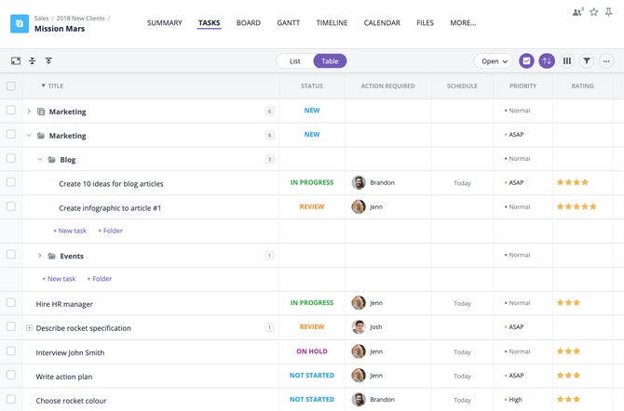Select the Table view button
The width and height of the screenshot is (624, 411).
pyautogui.click(x=330, y=61)
